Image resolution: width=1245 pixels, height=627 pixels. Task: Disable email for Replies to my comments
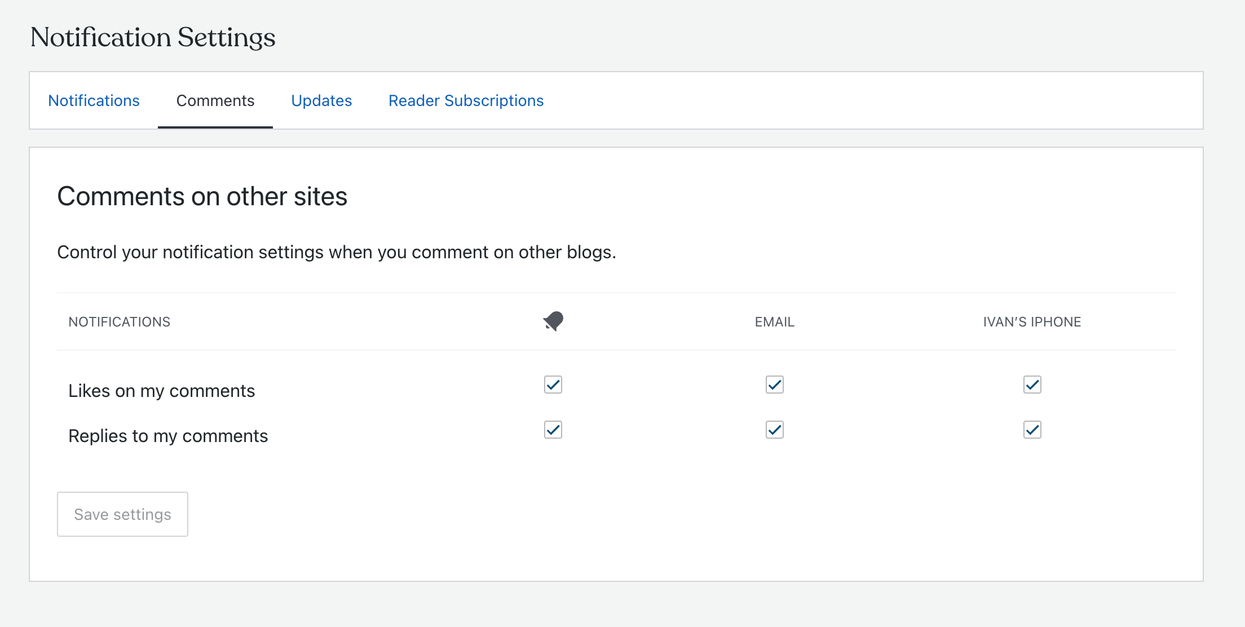(774, 430)
